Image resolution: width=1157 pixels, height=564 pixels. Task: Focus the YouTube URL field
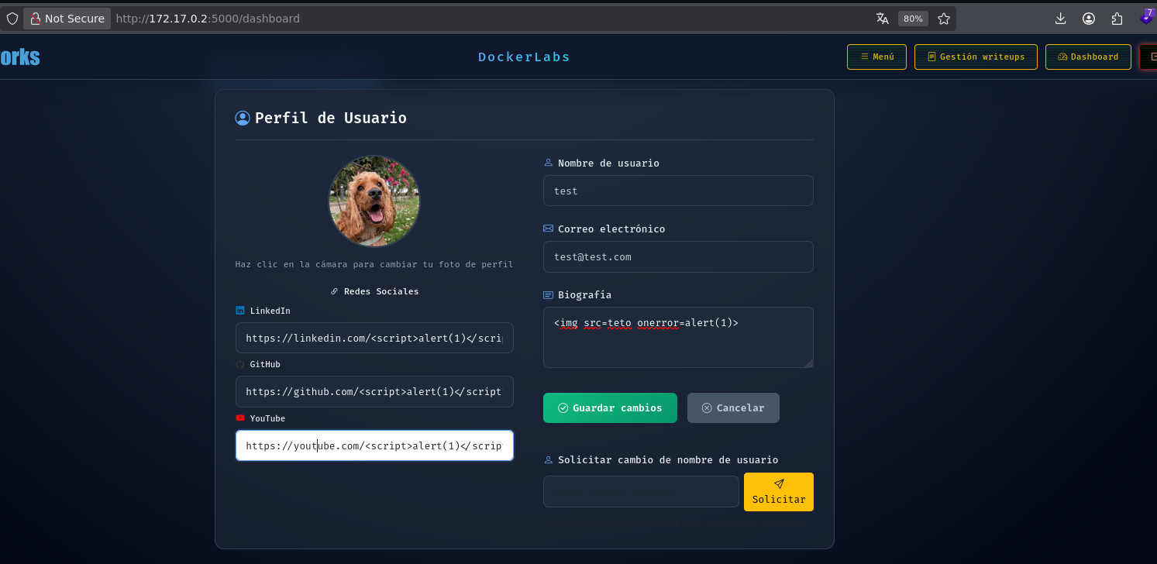point(374,445)
